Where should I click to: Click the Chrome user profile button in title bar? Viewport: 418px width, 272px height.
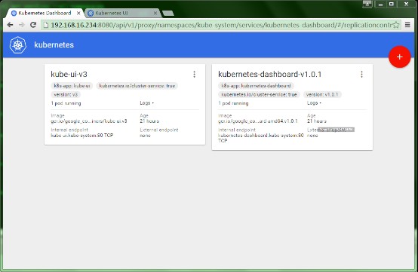point(367,4)
